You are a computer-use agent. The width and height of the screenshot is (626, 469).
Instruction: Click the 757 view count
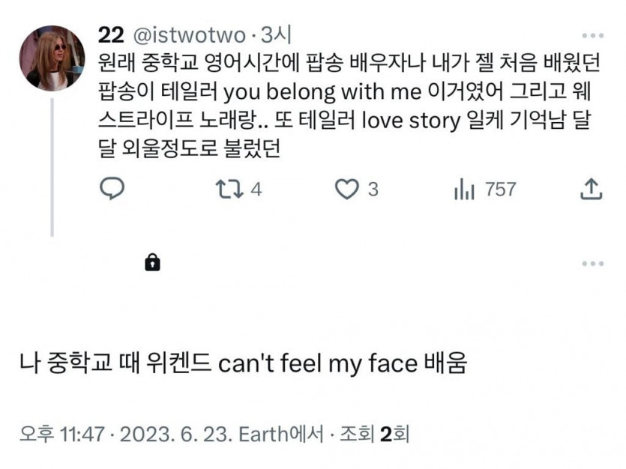(500, 190)
